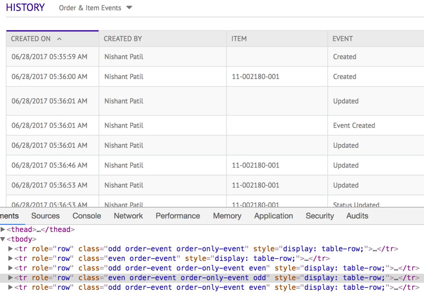Sort by the Item column header
Screen dimensions: 424x293
point(239,39)
